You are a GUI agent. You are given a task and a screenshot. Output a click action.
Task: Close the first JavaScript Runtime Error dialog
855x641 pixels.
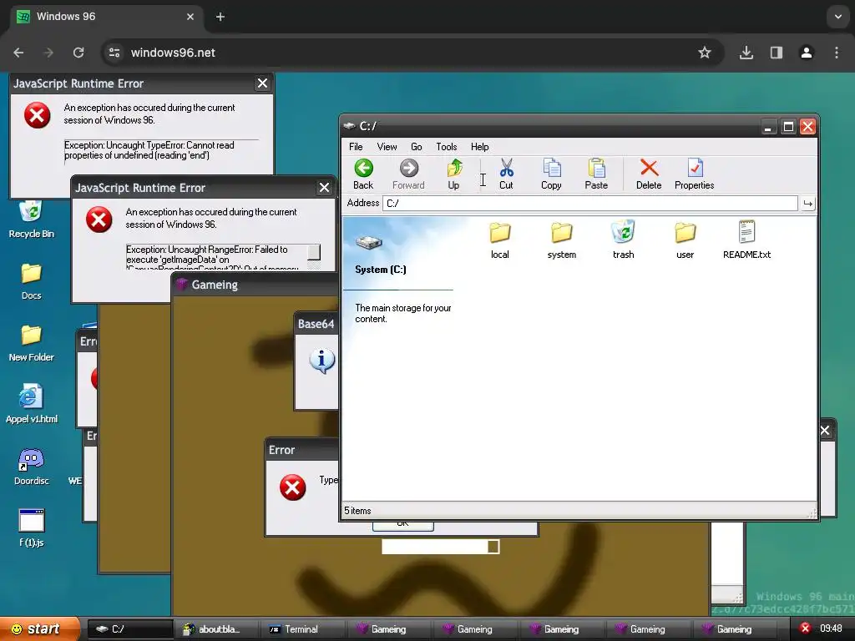[x=262, y=83]
